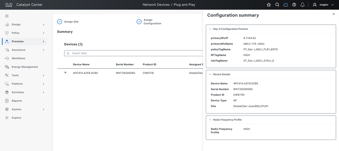Expand the Activities submenu chevron
The height and width of the screenshot is (151, 339).
[x=43, y=92]
